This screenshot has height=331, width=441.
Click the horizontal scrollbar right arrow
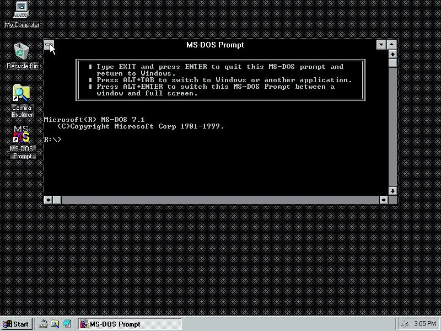pos(384,200)
